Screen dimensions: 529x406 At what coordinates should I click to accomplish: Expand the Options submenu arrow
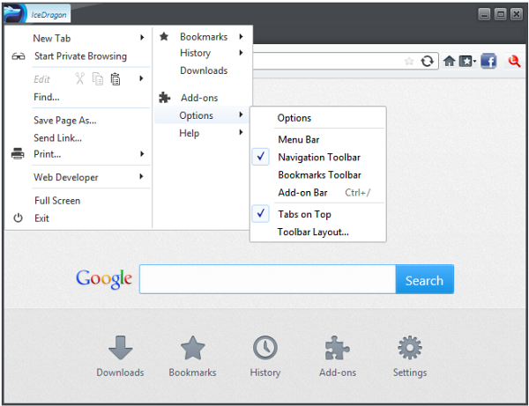pos(241,114)
